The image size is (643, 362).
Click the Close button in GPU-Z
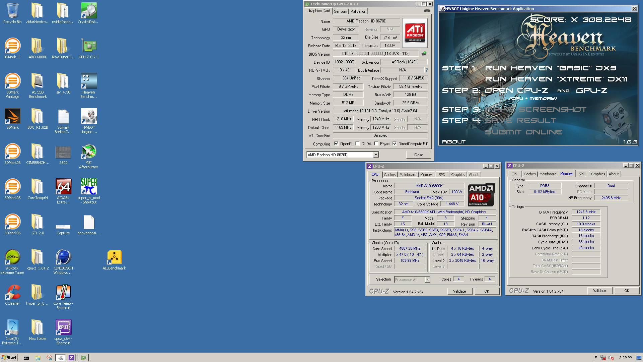[418, 155]
